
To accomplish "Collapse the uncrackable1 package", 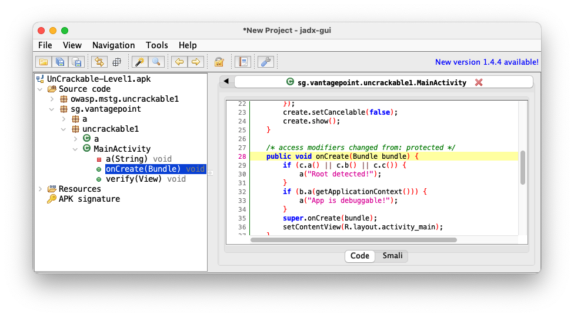I will [64, 129].
